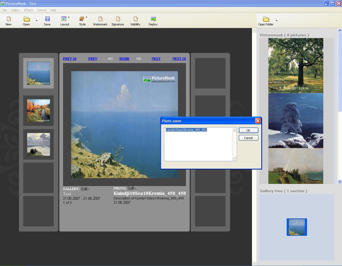The height and width of the screenshot is (266, 342).
Task: Close the Photo name dialog
Action: coord(258,121)
